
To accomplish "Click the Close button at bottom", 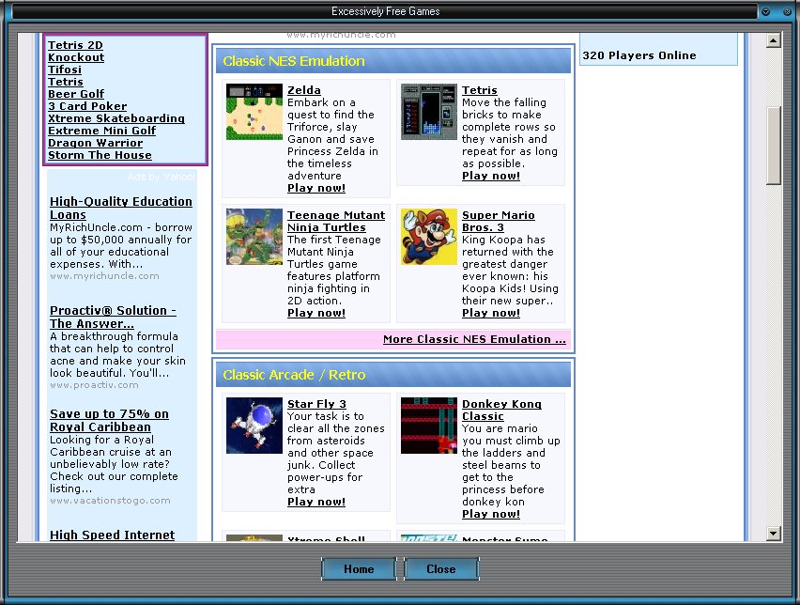I will 441,568.
